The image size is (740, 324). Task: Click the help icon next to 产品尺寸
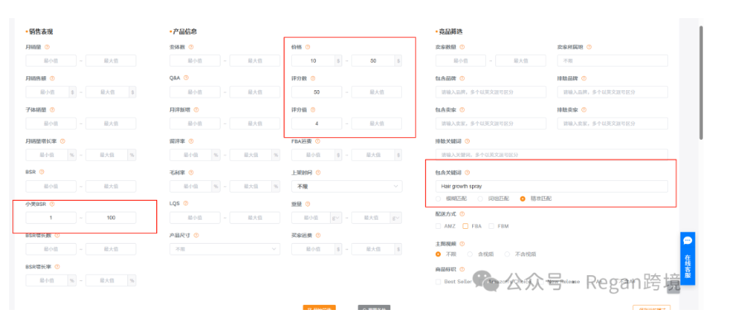click(x=196, y=235)
